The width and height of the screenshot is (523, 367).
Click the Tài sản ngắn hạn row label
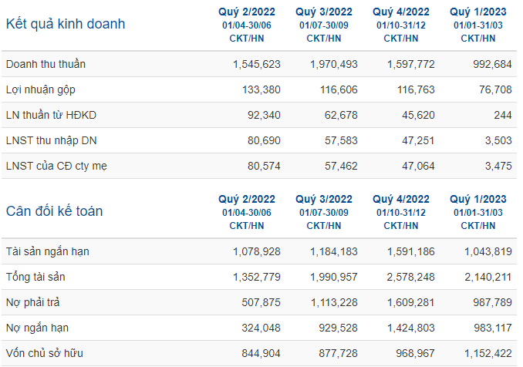tap(47, 251)
